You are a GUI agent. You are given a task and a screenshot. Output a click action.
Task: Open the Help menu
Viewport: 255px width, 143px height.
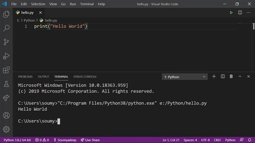coord(102,4)
